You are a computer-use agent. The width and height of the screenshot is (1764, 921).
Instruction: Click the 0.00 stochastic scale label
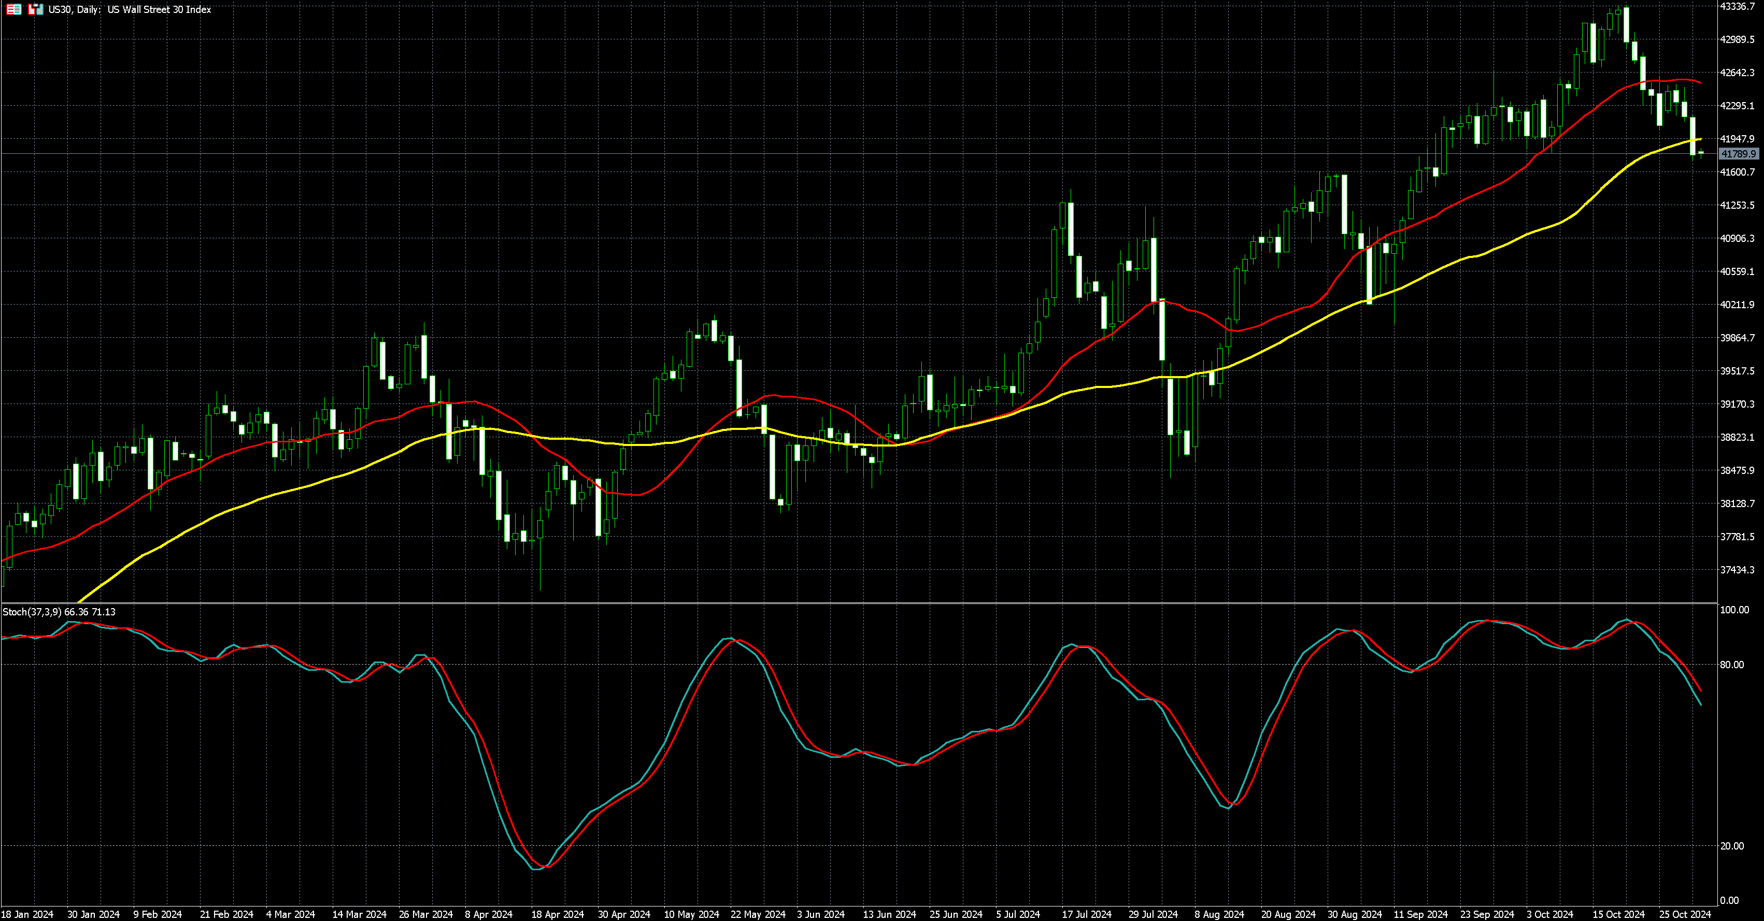click(x=1729, y=900)
